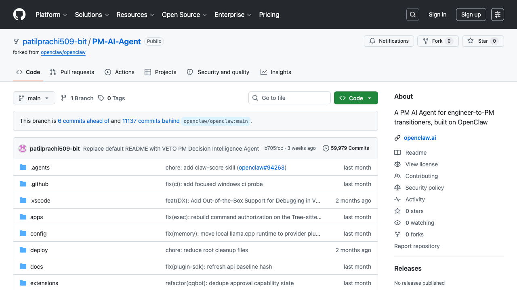Click the 6 commits ahead of link

(84, 121)
